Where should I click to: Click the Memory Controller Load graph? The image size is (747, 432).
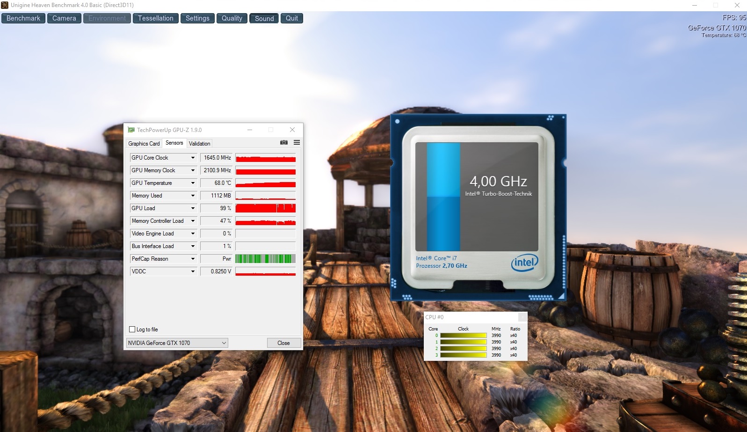266,221
